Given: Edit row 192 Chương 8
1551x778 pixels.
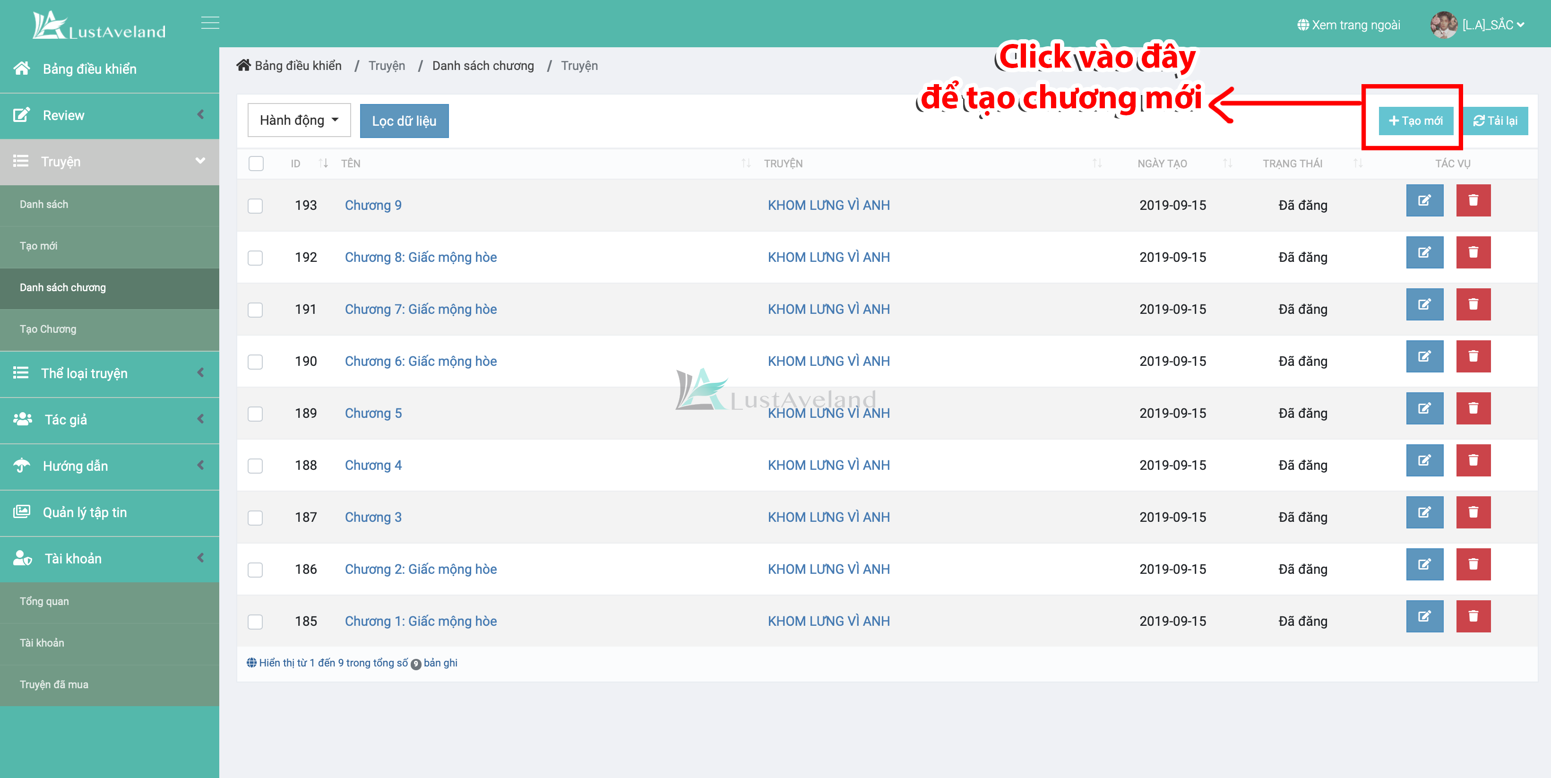Looking at the screenshot, I should [1424, 252].
